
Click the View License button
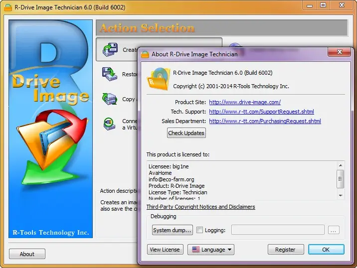(165, 250)
